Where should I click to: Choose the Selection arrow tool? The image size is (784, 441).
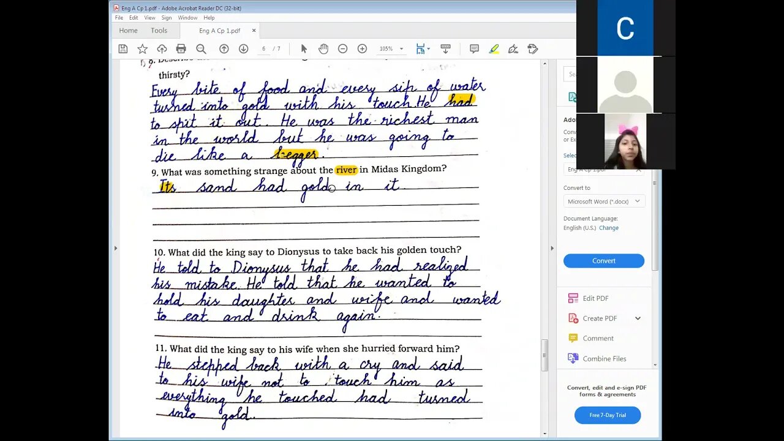(x=304, y=49)
